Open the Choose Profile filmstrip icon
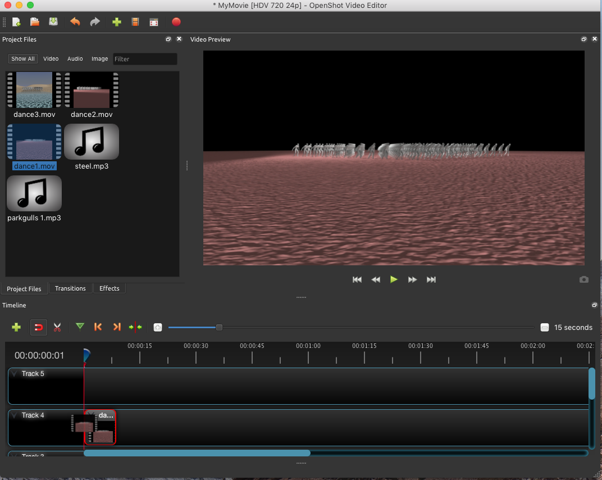The image size is (602, 480). (135, 22)
